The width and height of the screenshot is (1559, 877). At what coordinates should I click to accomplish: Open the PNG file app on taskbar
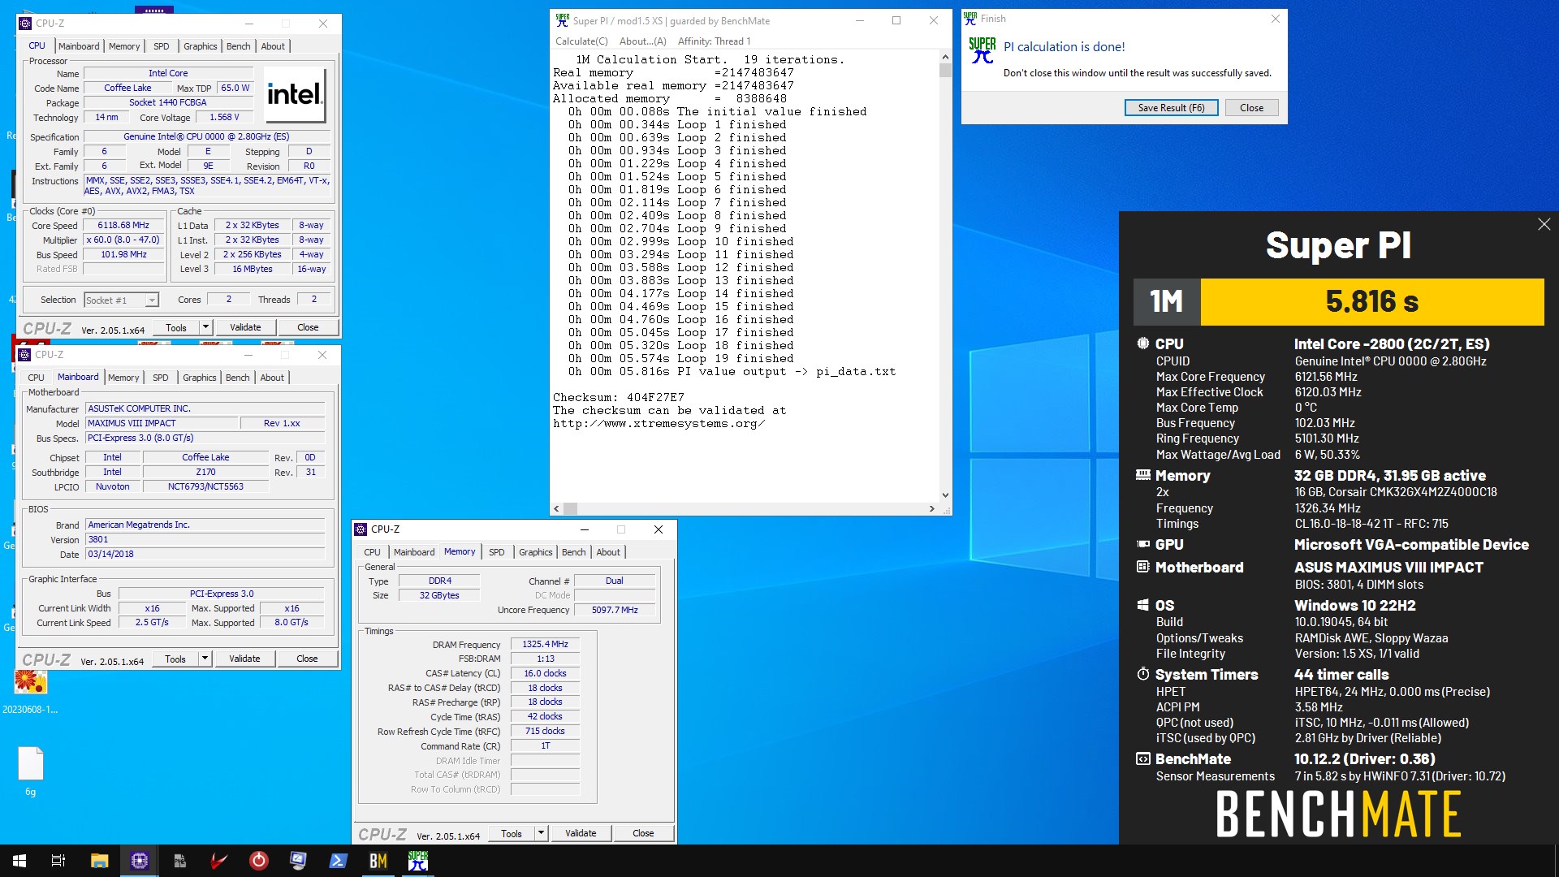coord(179,861)
